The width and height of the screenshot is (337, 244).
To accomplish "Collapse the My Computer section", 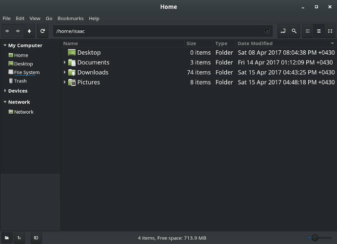I will coord(5,45).
